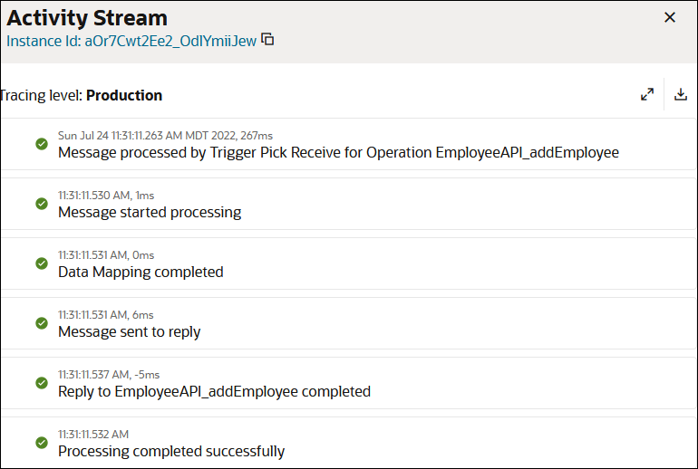Click green check beside Data Mapping completed
The image size is (698, 469).
click(x=42, y=263)
